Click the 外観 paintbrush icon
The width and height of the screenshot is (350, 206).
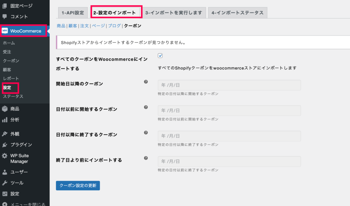click(x=5, y=134)
